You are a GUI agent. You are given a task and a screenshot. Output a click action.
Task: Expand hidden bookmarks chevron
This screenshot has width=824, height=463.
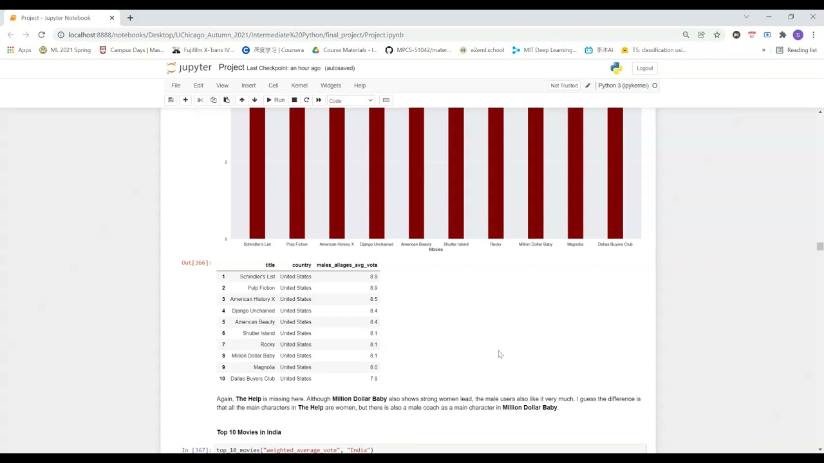click(763, 50)
